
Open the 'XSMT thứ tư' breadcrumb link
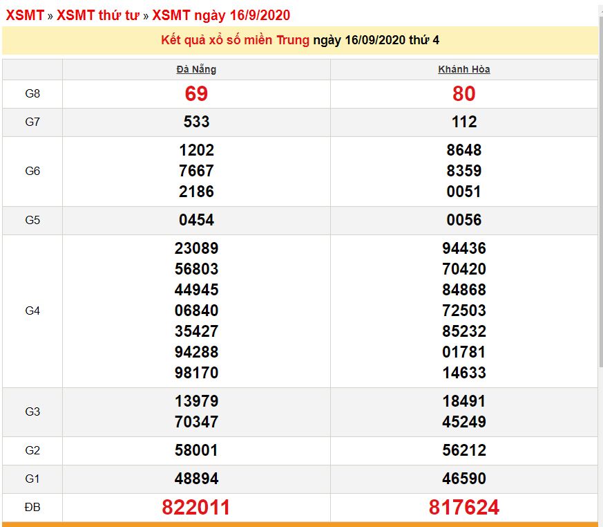pyautogui.click(x=98, y=15)
